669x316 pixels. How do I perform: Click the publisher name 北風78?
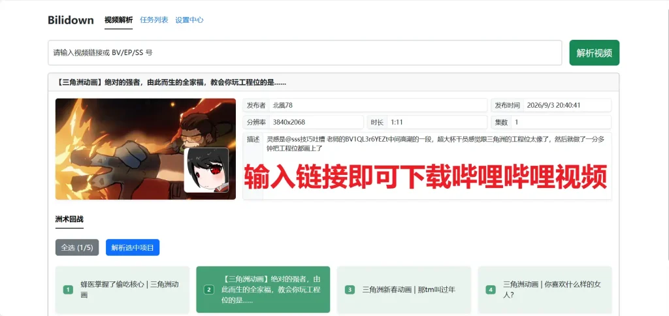(282, 105)
